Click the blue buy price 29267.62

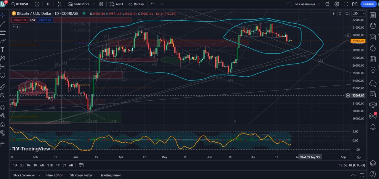coord(45,20)
